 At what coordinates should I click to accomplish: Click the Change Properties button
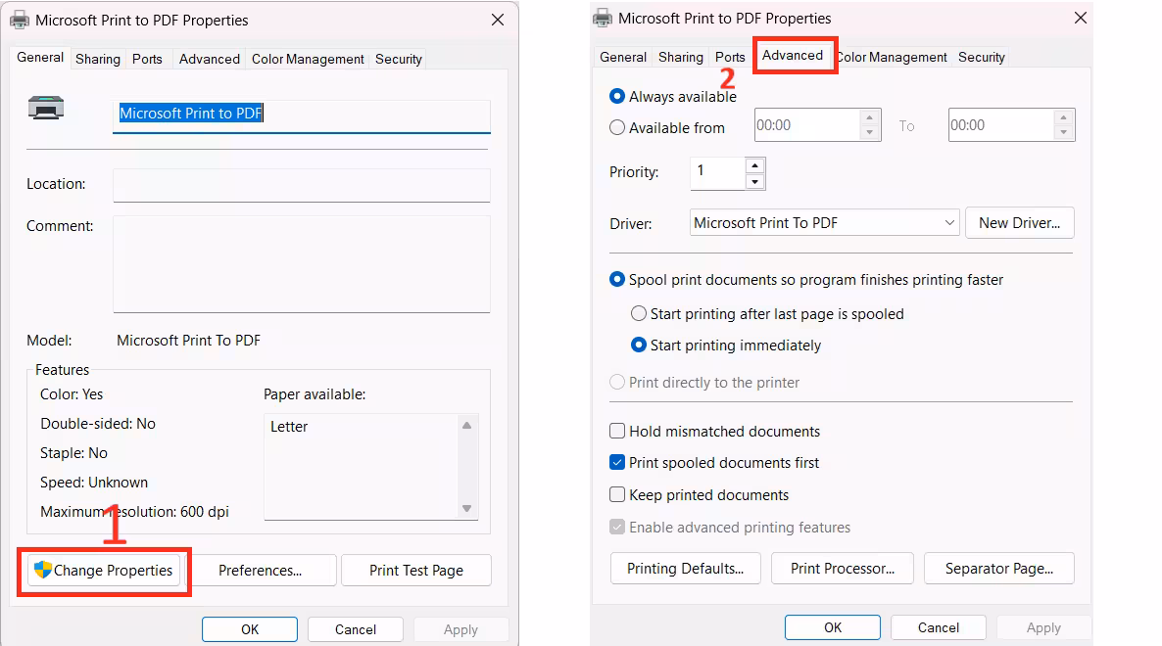coord(104,571)
